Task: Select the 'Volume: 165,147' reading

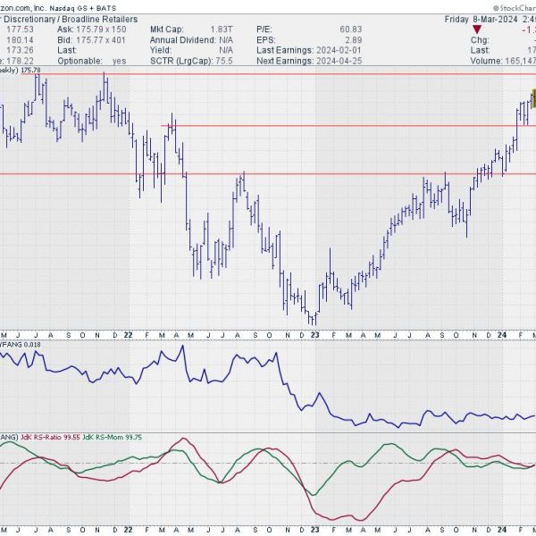Action: [x=503, y=61]
